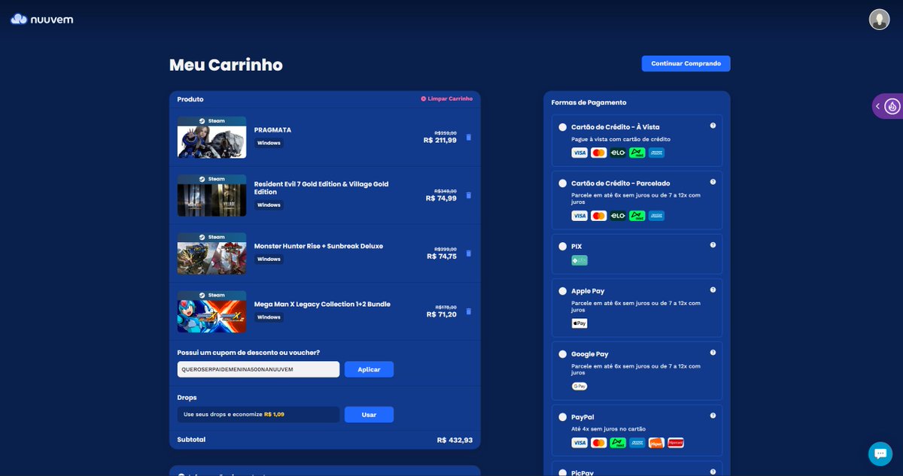Click Elo icon under Crédito Parcelado

pos(618,216)
